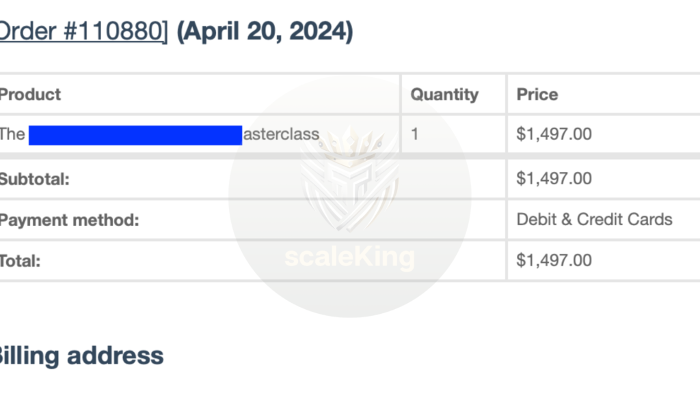Image resolution: width=700 pixels, height=393 pixels.
Task: Click the blue redaction bar in product name
Action: click(x=135, y=135)
